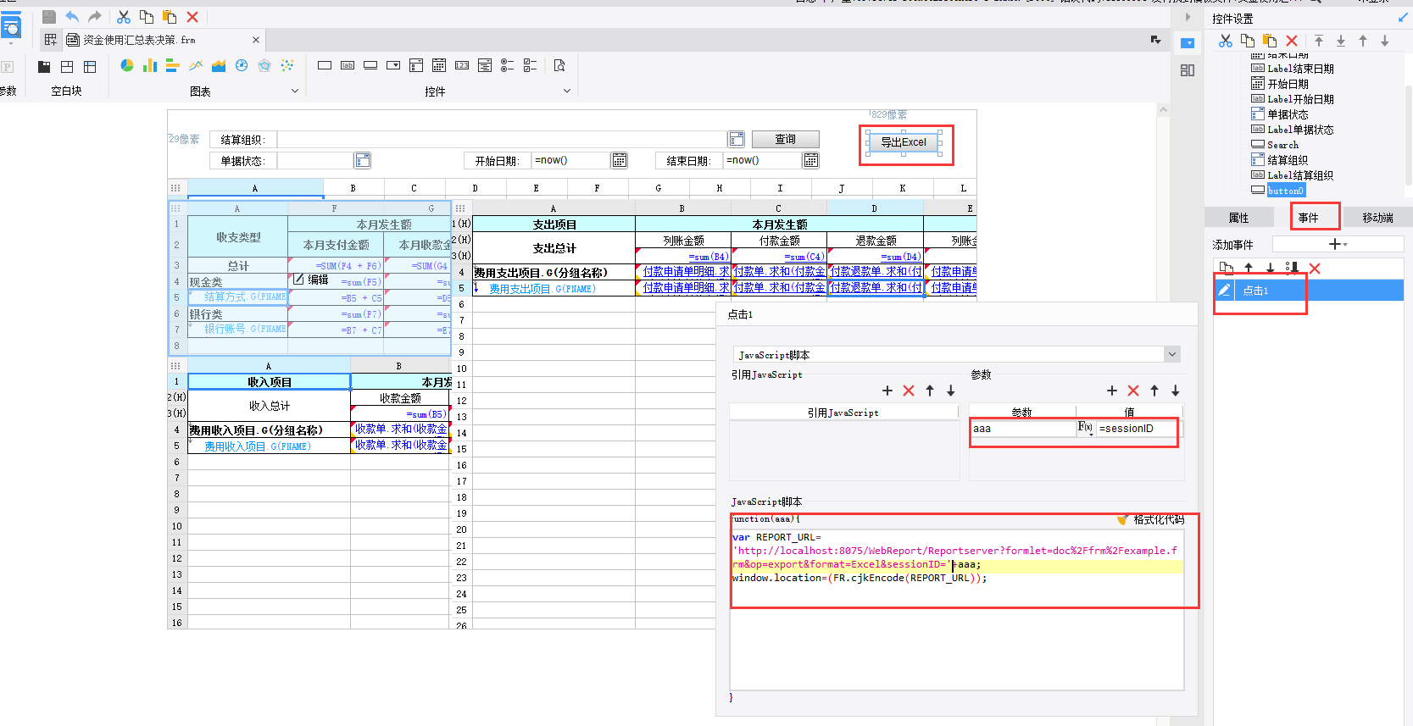Select the text box widget
The image size is (1413, 726).
coord(325,65)
